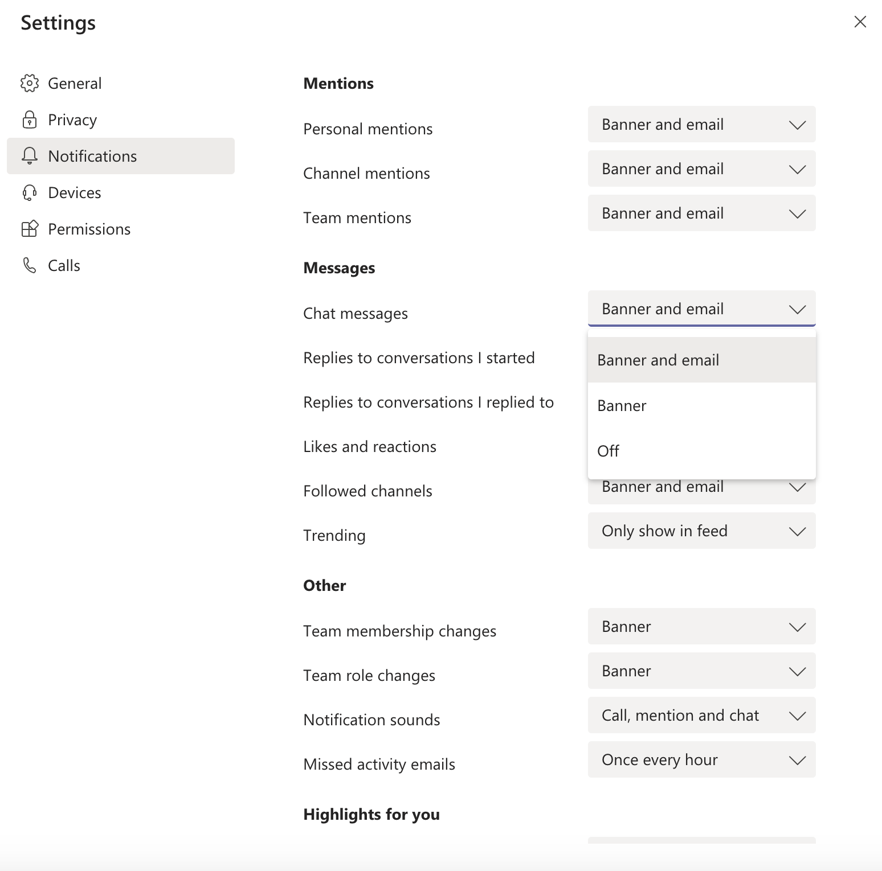
Task: Click the Channel mentions label
Action: click(x=366, y=174)
